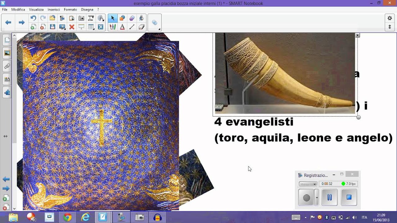Select the ivory horn image
This screenshot has height=223, width=397.
click(285, 73)
